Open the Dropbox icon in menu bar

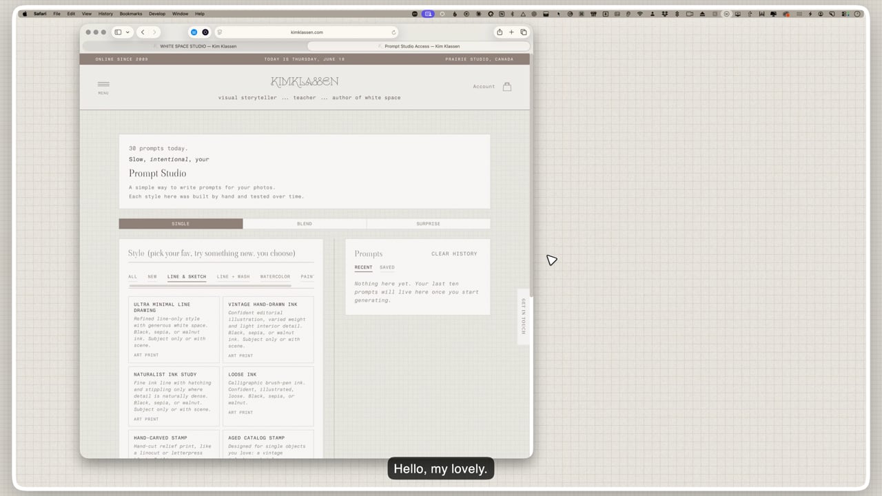pyautogui.click(x=664, y=14)
